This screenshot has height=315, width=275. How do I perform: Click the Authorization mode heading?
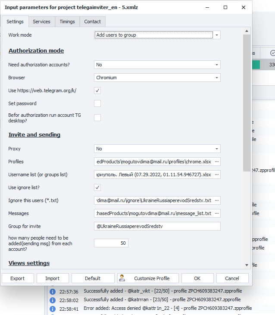click(36, 50)
